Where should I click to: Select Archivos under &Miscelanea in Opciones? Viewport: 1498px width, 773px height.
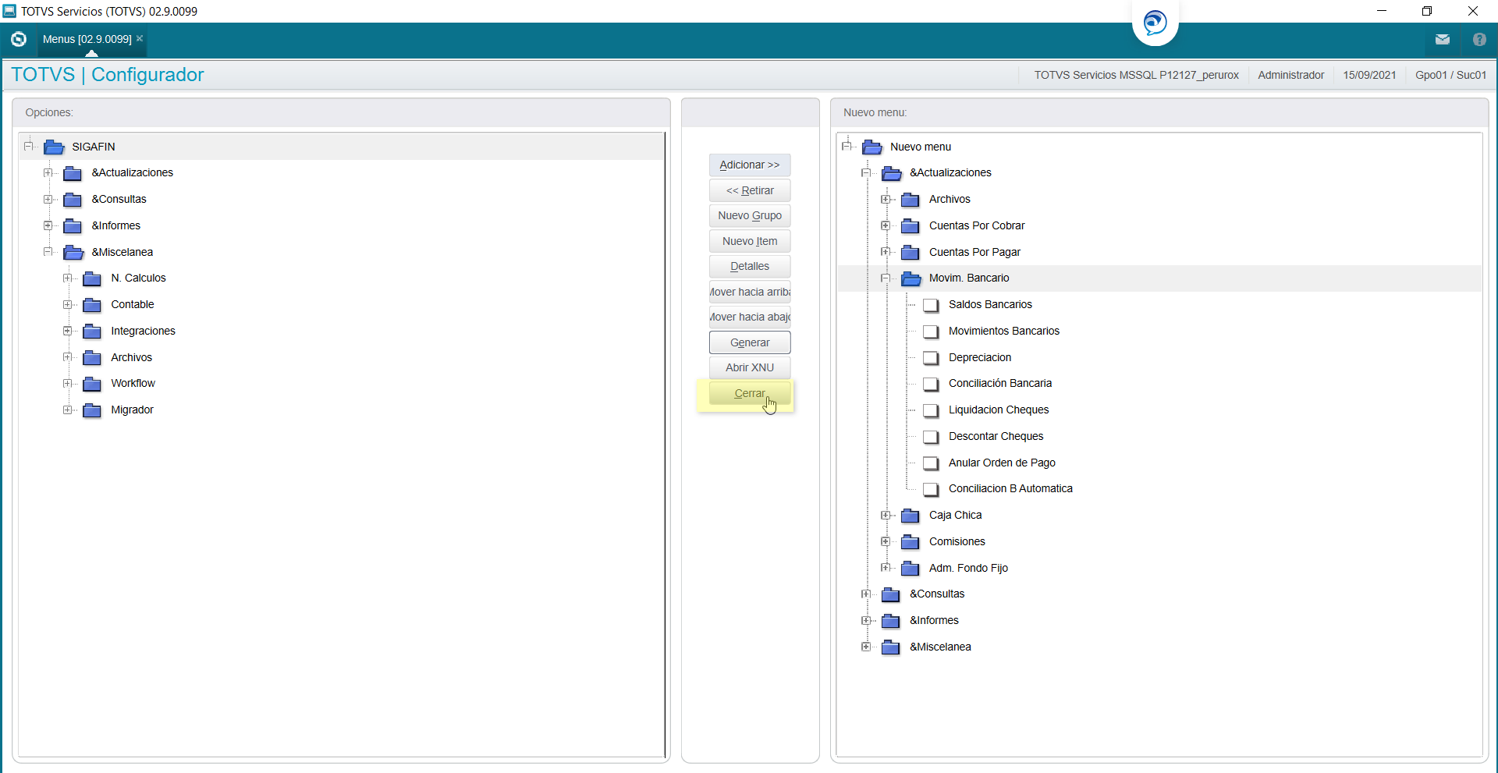coord(131,357)
